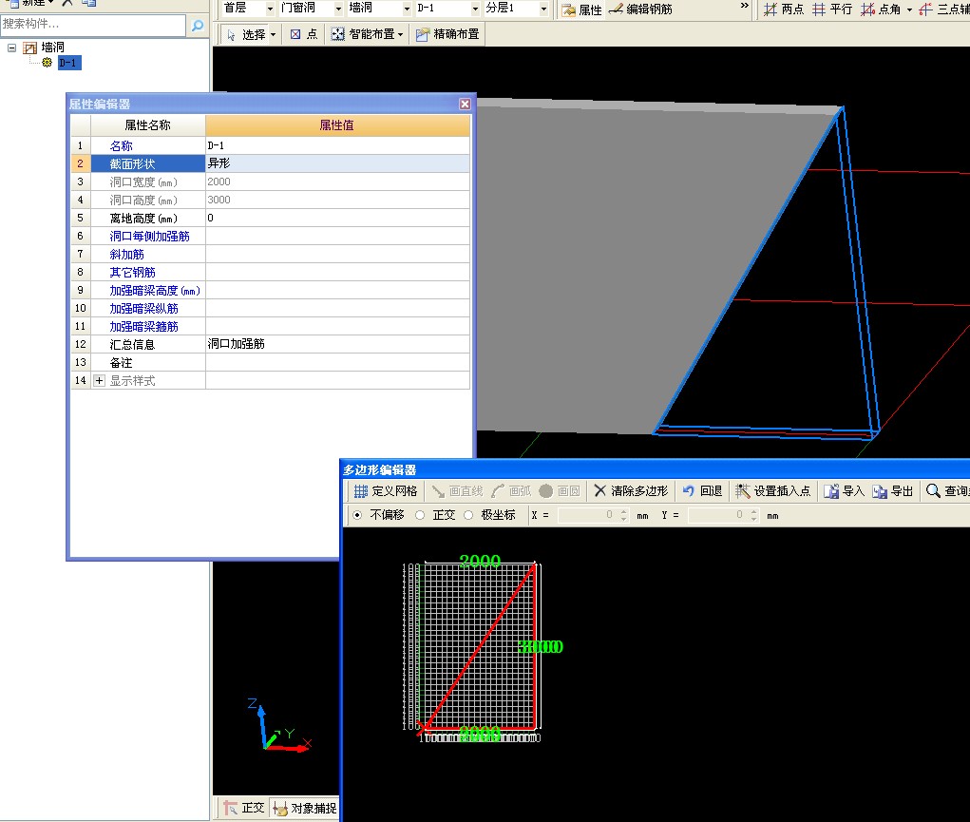Choose the 点 point placement tool
Image resolution: width=970 pixels, height=822 pixels.
pyautogui.click(x=304, y=34)
